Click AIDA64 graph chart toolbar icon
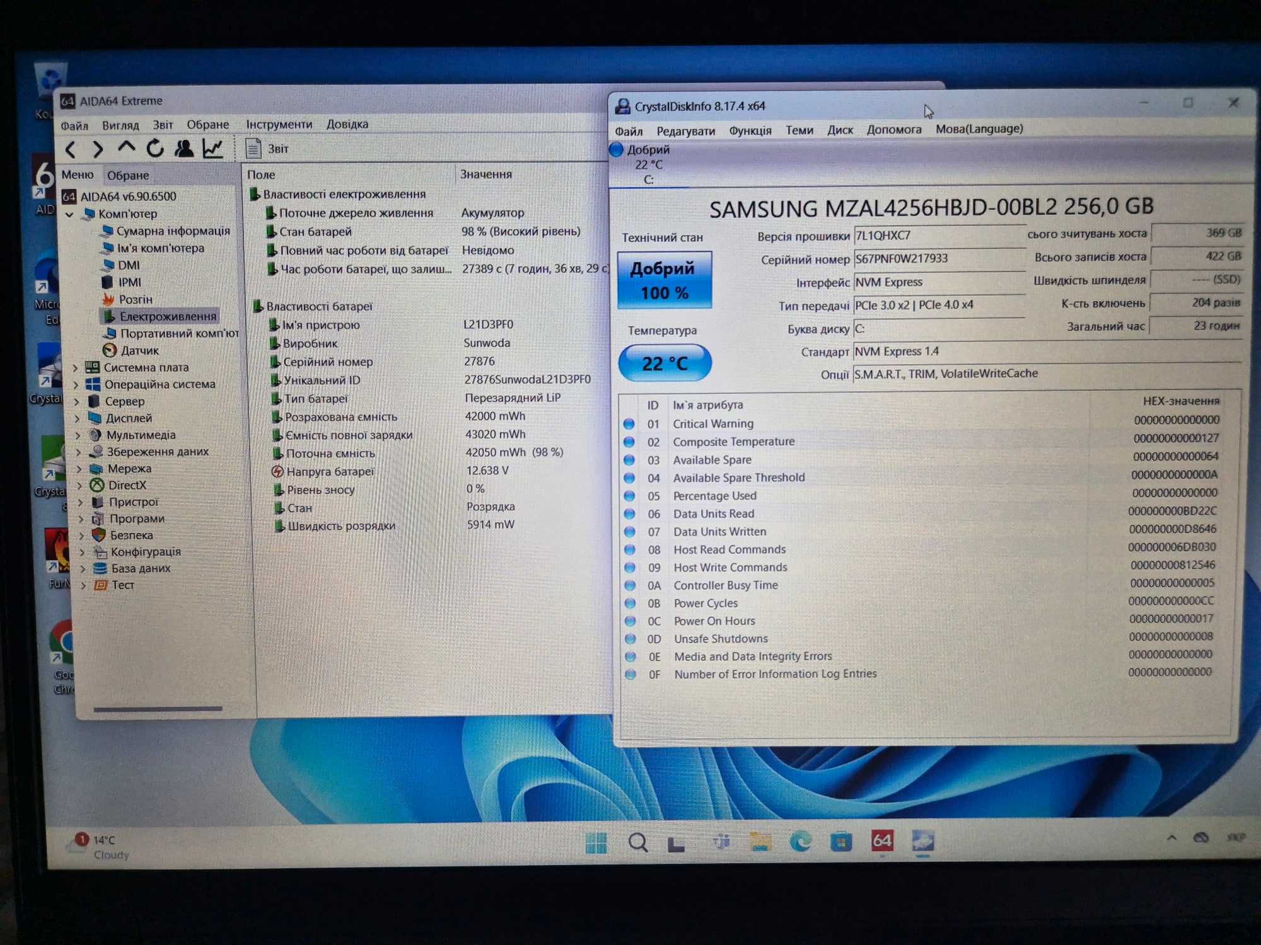 click(x=213, y=149)
